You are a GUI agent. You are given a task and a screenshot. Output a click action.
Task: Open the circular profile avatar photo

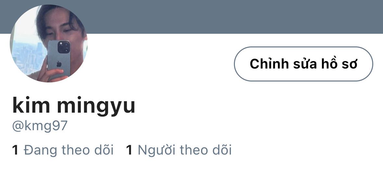point(49,44)
